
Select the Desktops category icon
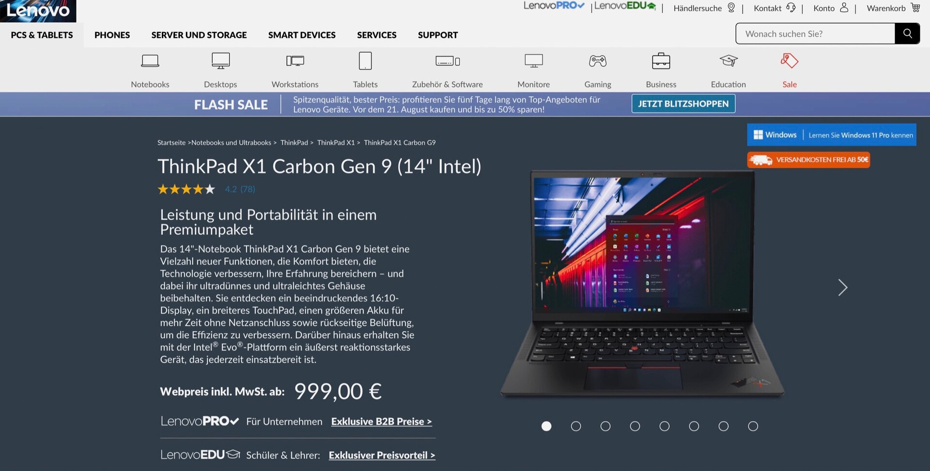point(220,61)
